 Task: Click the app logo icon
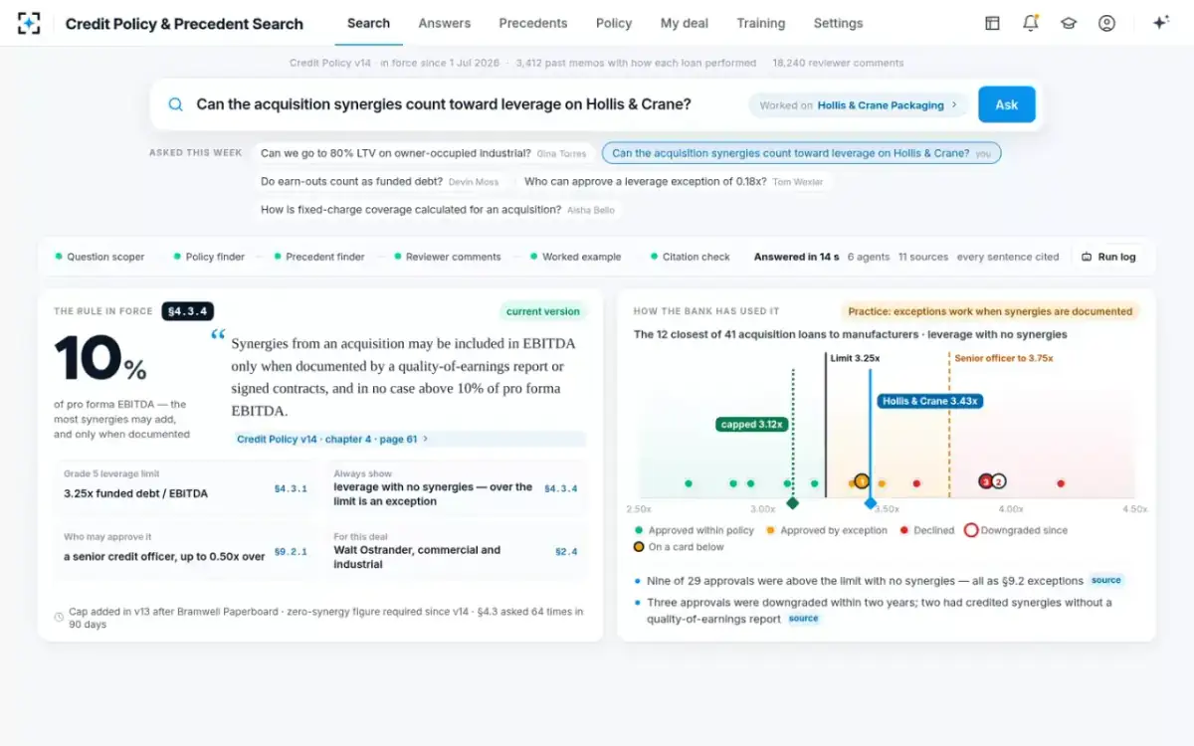[x=29, y=23]
